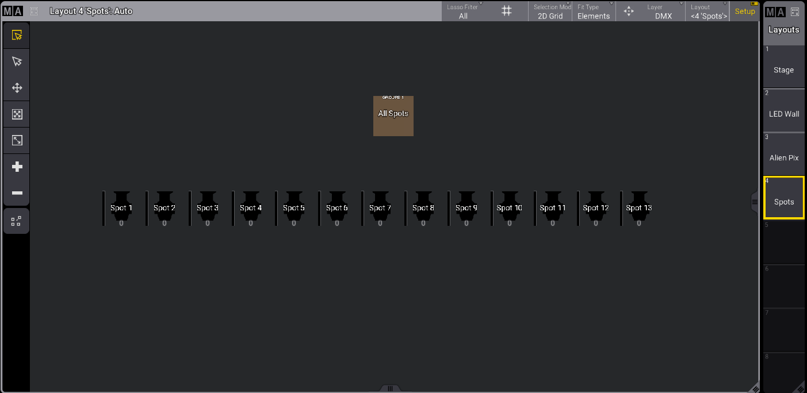The image size is (807, 393).
Task: Choose the arrow pointer tool
Action: 17,61
